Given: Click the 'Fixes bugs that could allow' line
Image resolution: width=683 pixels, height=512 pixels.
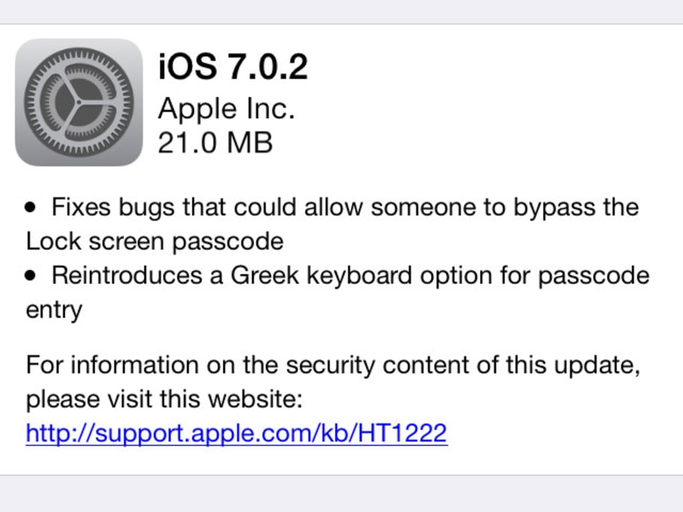Looking at the screenshot, I should click(345, 207).
